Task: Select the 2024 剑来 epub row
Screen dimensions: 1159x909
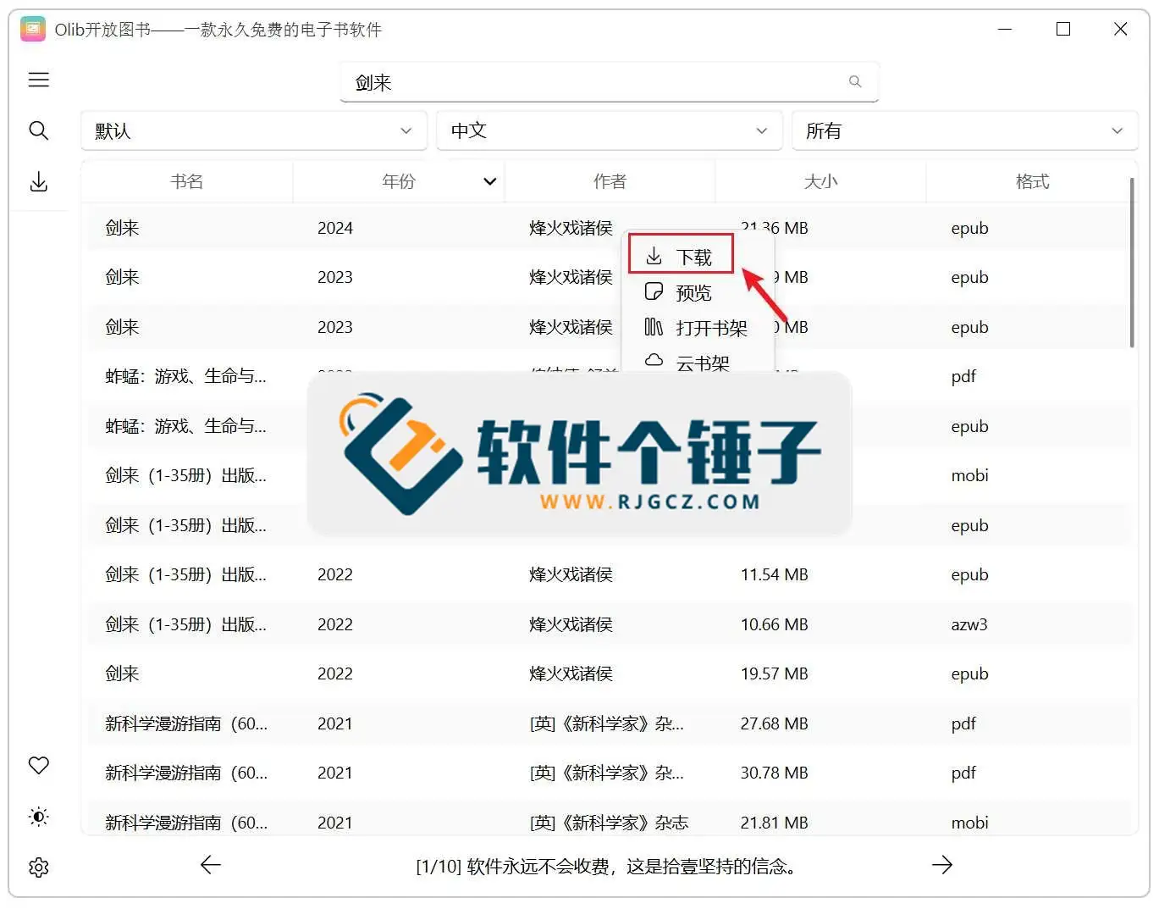Action: [x=608, y=228]
